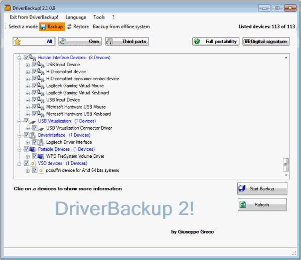Image resolution: width=301 pixels, height=260 pixels.
Task: Select the HID-compliant consumer control device entry
Action: tap(83, 79)
